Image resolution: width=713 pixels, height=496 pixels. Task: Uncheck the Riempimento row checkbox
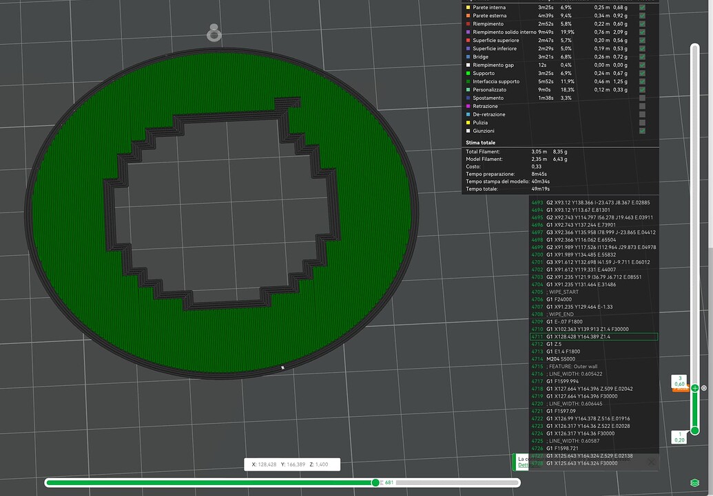[x=642, y=23]
